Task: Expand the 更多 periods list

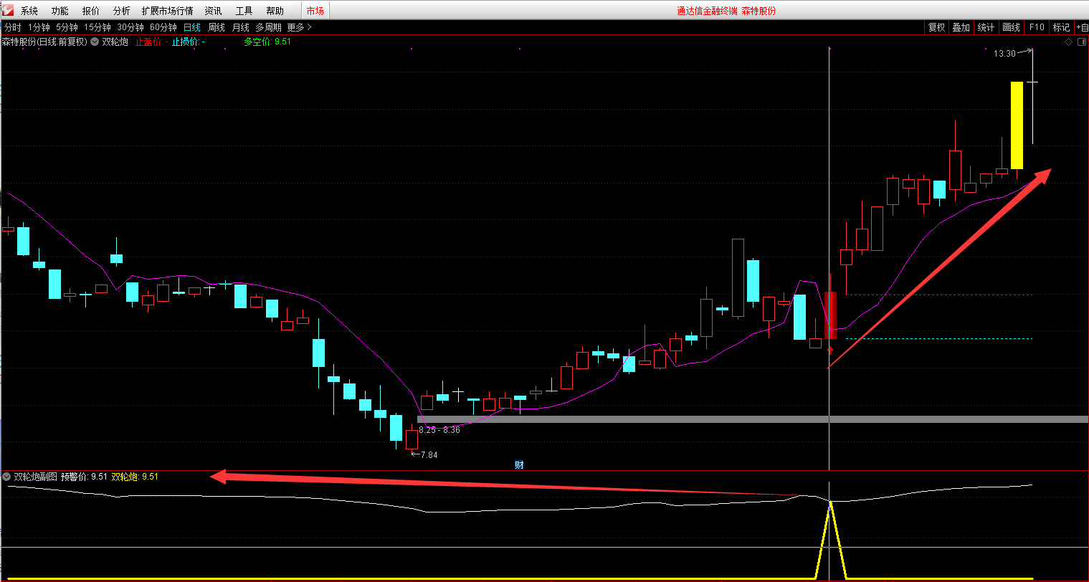Action: pyautogui.click(x=299, y=27)
